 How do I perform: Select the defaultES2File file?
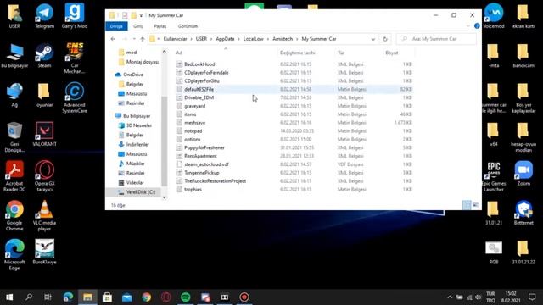(199, 89)
